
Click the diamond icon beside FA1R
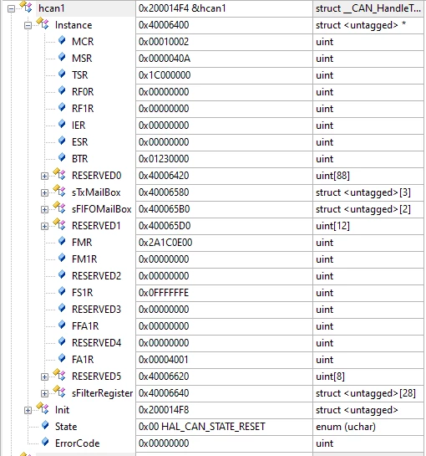pos(62,358)
